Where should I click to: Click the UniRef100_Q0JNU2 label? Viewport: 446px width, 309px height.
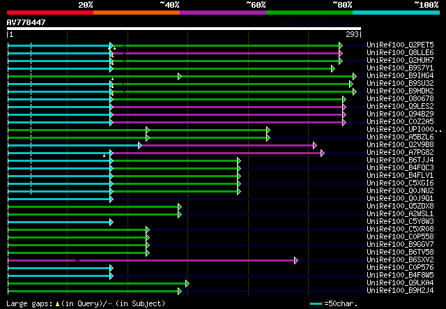pyautogui.click(x=400, y=191)
